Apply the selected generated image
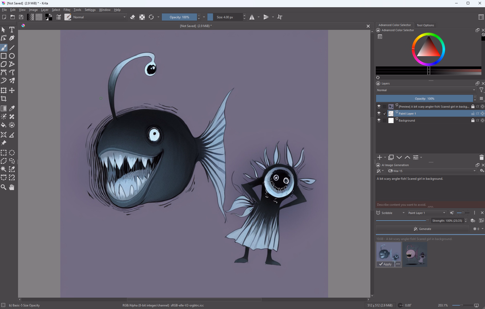Screen dimensions: 485x309 pos(385,264)
